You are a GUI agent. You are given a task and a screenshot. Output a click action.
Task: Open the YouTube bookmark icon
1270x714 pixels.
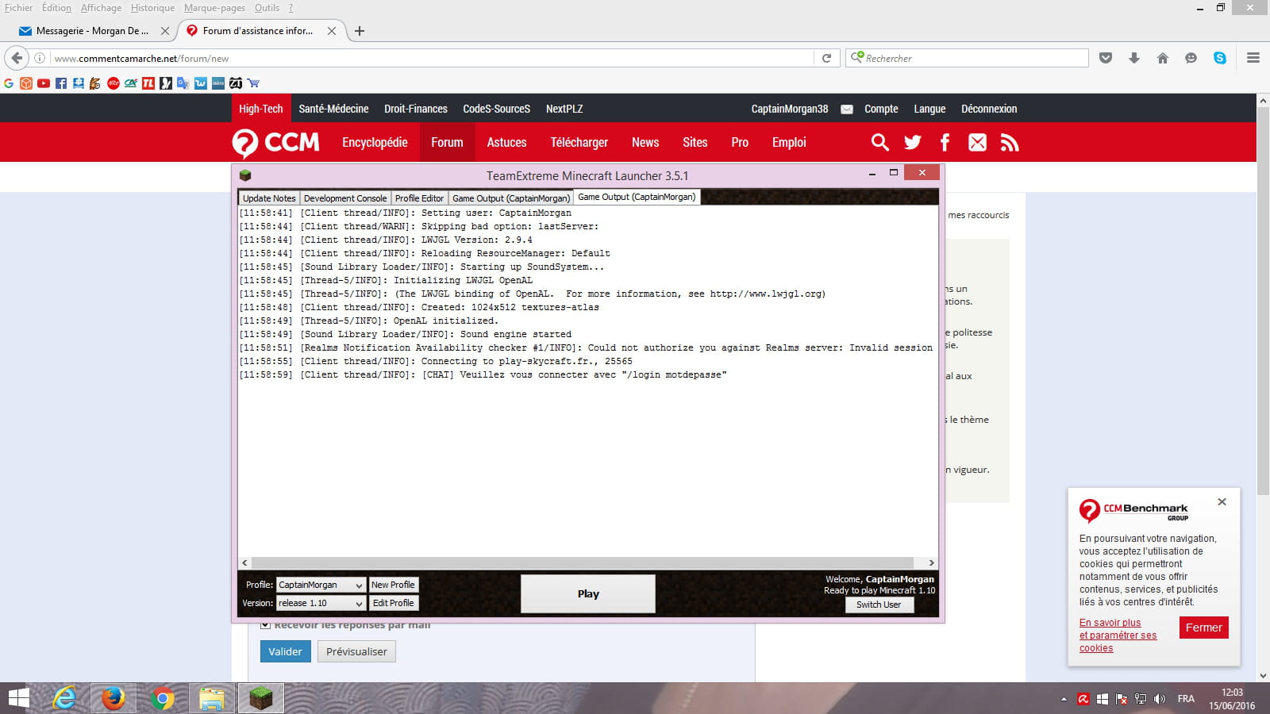44,83
